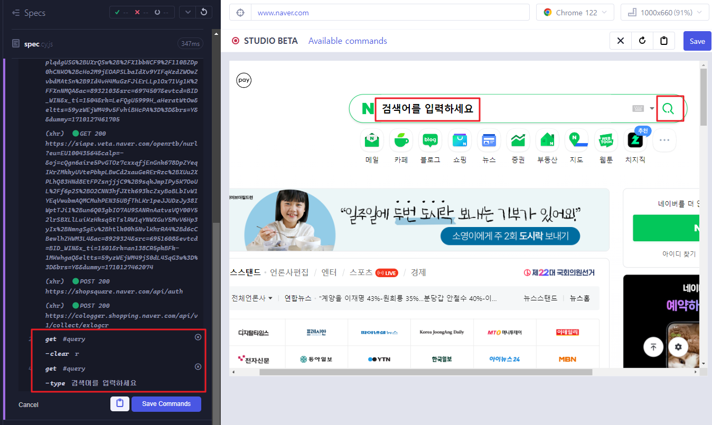Viewport: 712px width, 425px height.
Task: Select the 엔터 tab
Action: click(x=329, y=272)
